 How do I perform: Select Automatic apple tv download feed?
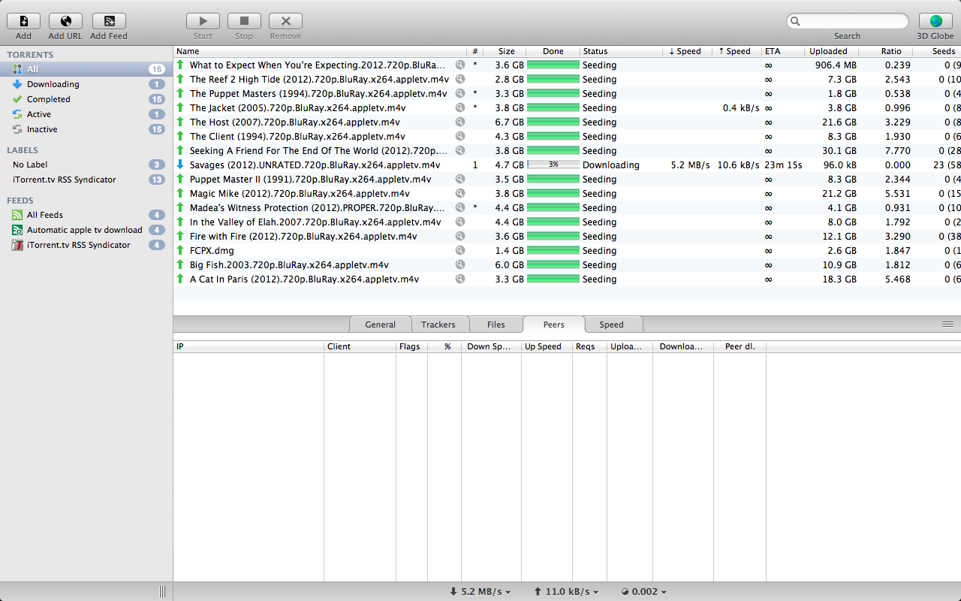[x=84, y=230]
